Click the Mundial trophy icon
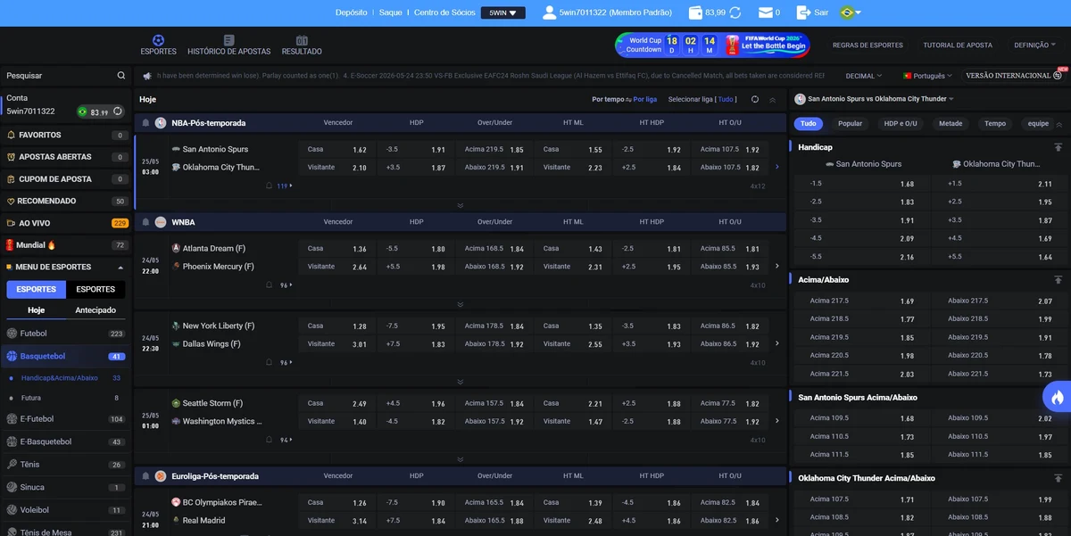This screenshot has width=1071, height=536. click(9, 244)
